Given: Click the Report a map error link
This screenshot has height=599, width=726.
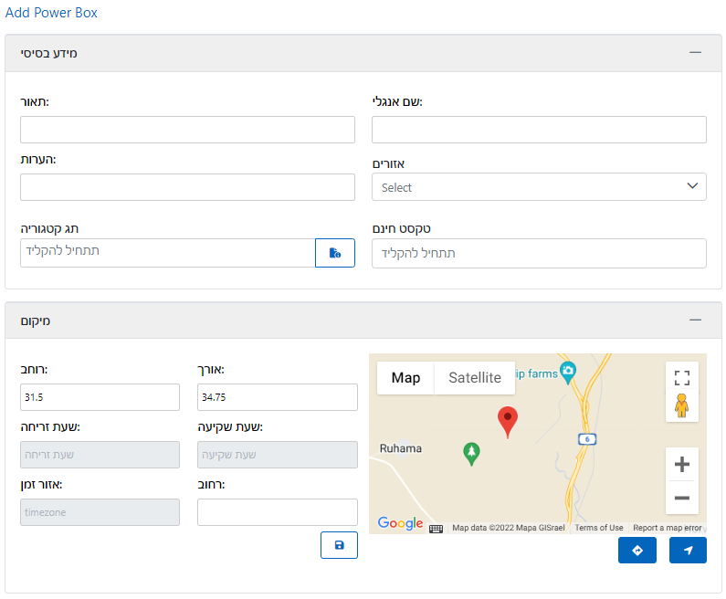Looking at the screenshot, I should 668,528.
